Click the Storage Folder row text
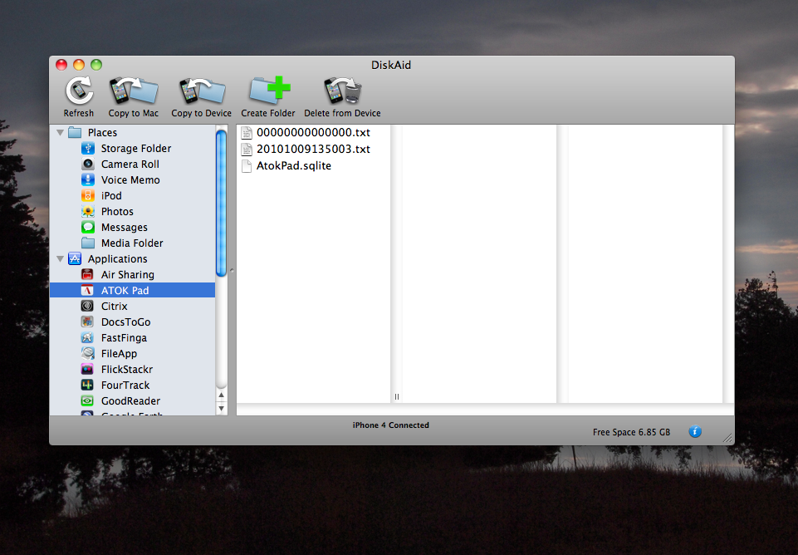Viewport: 798px width, 555px height. point(136,148)
